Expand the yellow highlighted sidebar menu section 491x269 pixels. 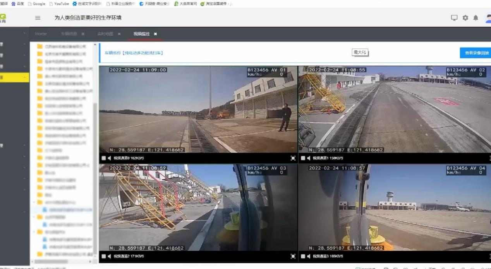click(x=14, y=77)
